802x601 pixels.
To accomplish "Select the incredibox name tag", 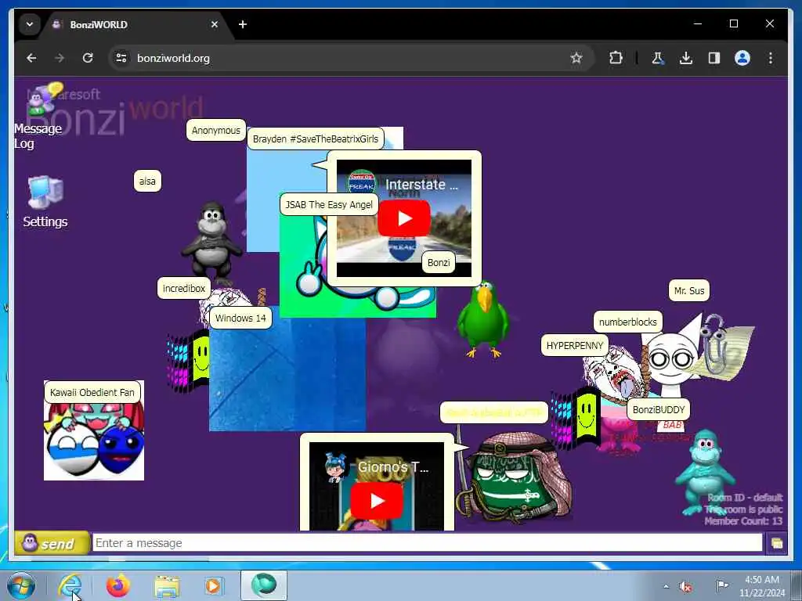I will 183,288.
